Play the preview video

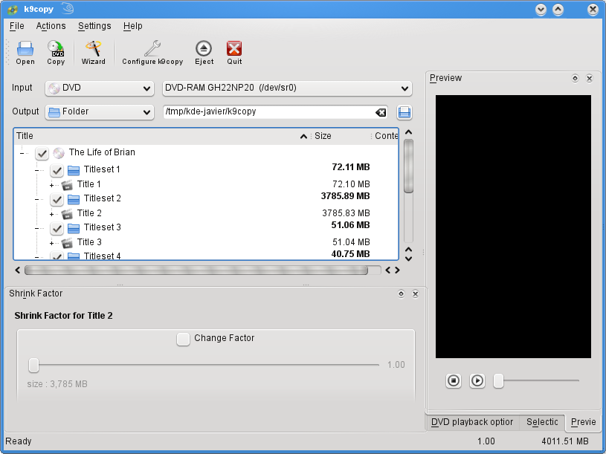tap(477, 380)
